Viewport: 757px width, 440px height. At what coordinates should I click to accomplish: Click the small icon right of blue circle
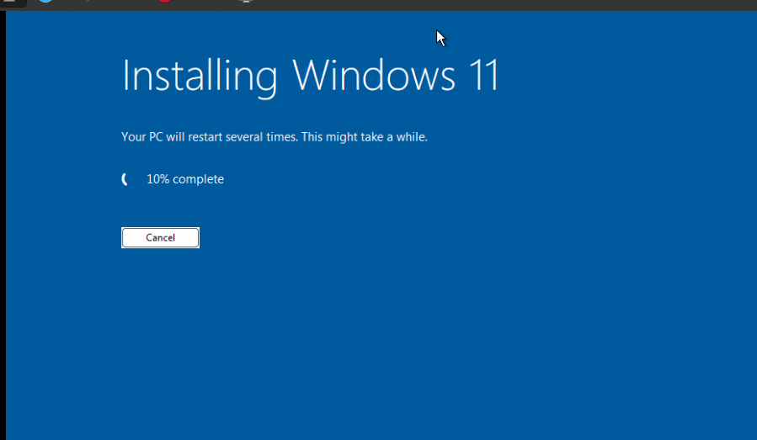tap(86, 3)
